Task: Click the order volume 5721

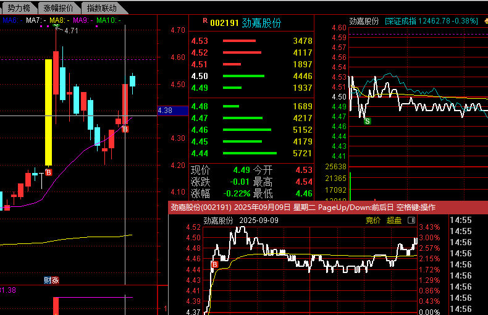Action: tap(302, 153)
